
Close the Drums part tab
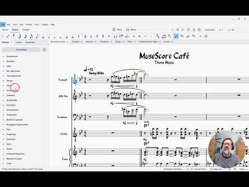point(172,42)
